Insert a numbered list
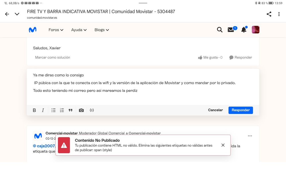The image size is (286, 172). click(x=62, y=110)
